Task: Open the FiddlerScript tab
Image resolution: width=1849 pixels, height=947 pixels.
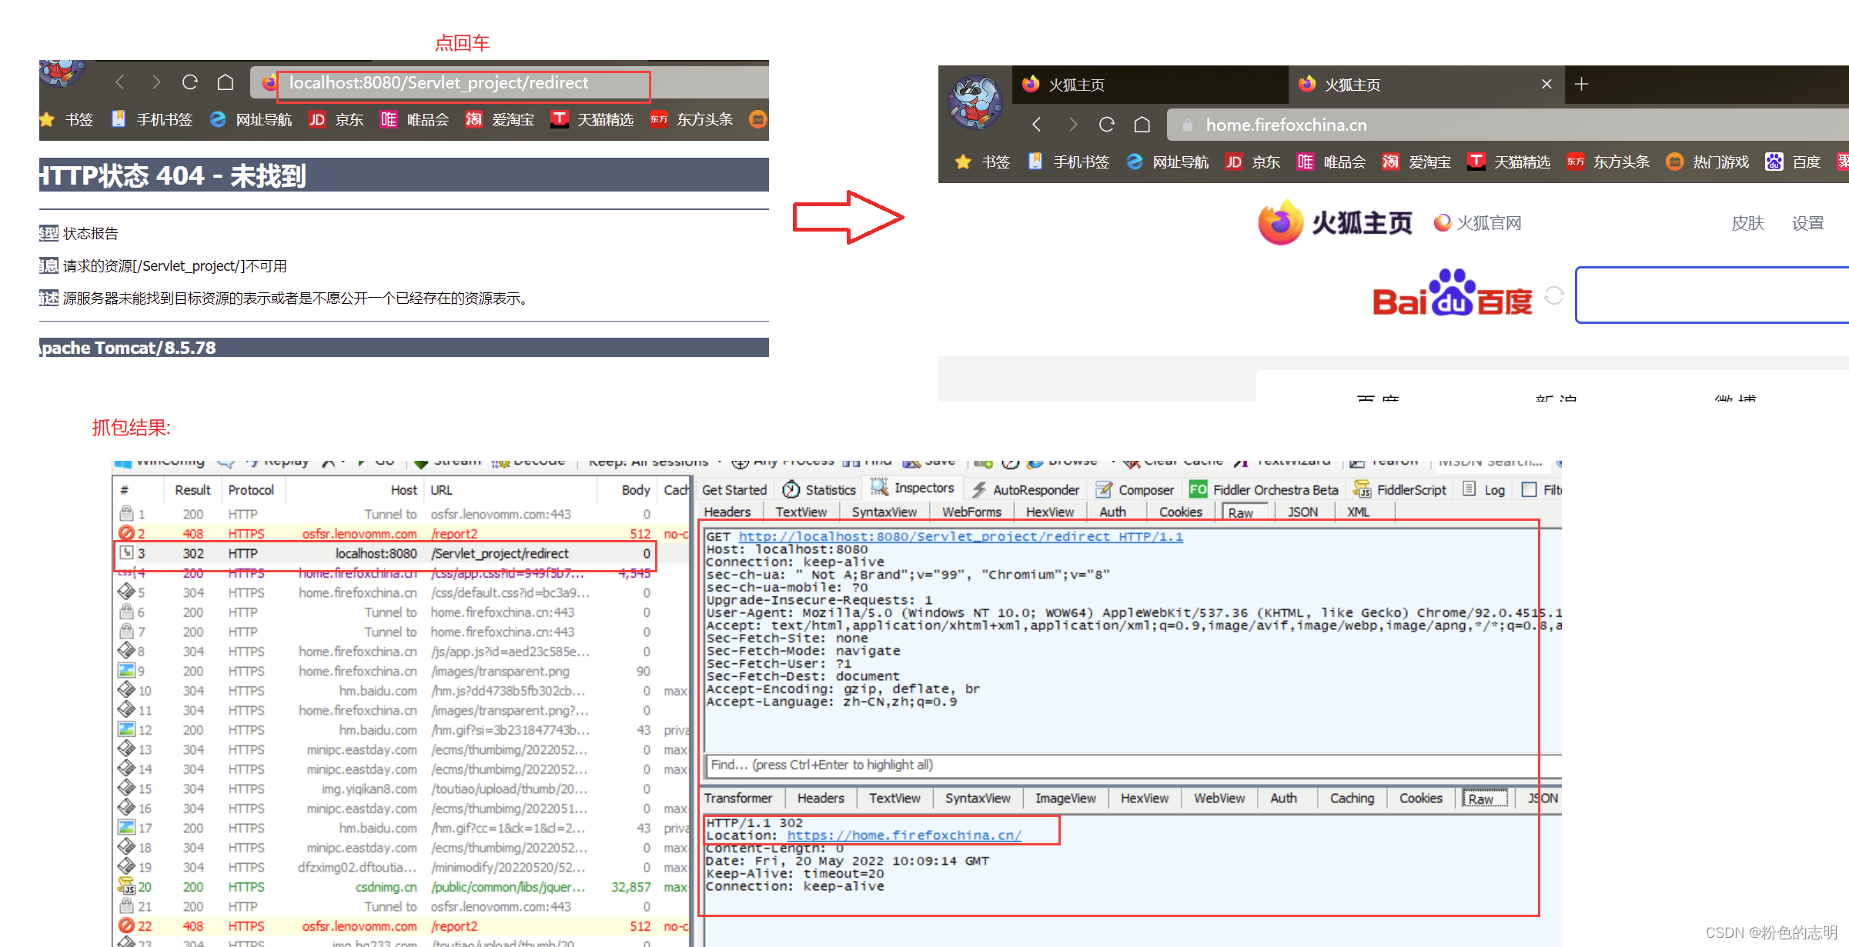Action: [x=1400, y=489]
